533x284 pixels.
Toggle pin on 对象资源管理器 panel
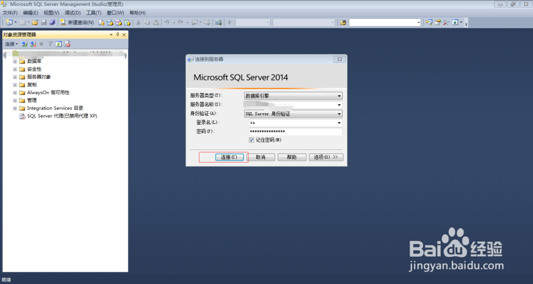point(118,34)
